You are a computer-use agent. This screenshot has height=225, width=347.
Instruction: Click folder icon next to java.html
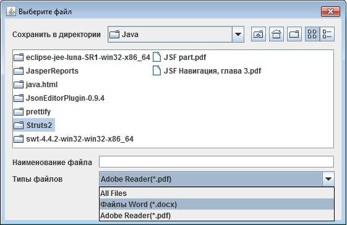point(19,85)
